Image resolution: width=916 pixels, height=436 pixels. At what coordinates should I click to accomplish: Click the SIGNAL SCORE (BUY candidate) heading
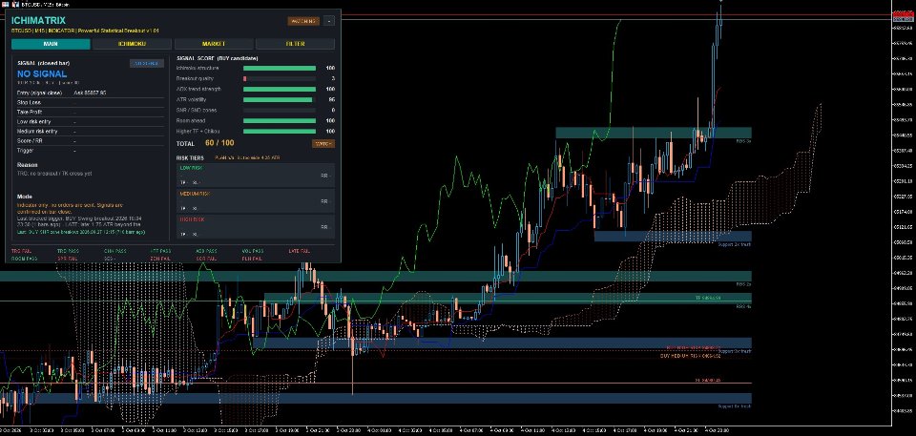click(x=217, y=58)
